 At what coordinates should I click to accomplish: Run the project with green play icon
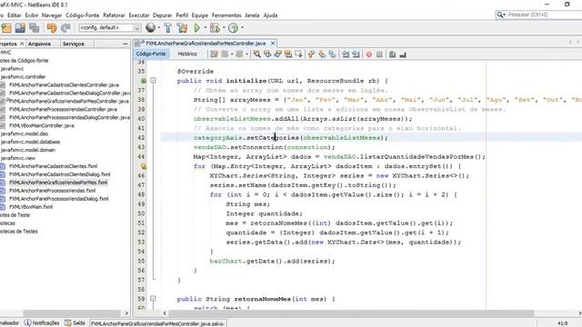click(x=197, y=28)
